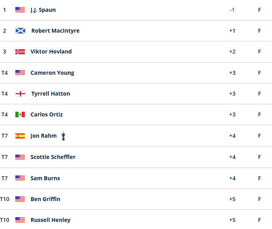Image resolution: width=272 pixels, height=229 pixels.
Task: Click the Mexico flag beside Carlos Ortiz
Action: (20, 114)
